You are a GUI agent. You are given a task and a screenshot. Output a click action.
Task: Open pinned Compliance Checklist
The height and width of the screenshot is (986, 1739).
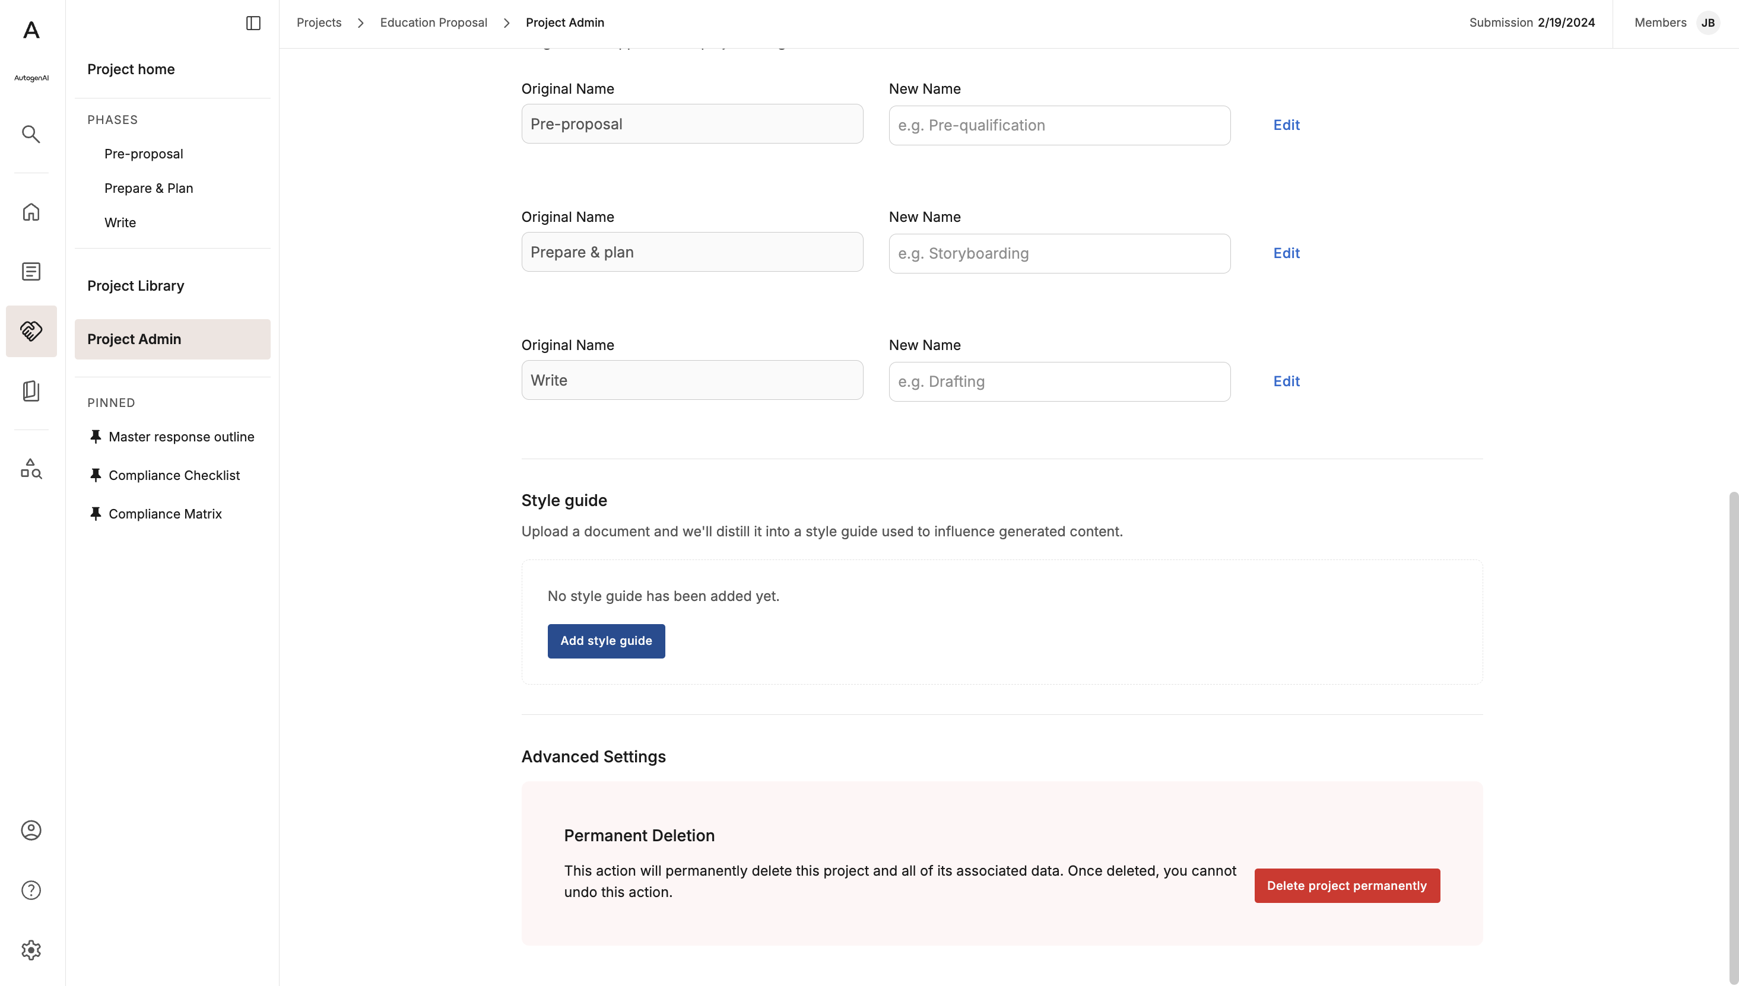click(x=174, y=475)
